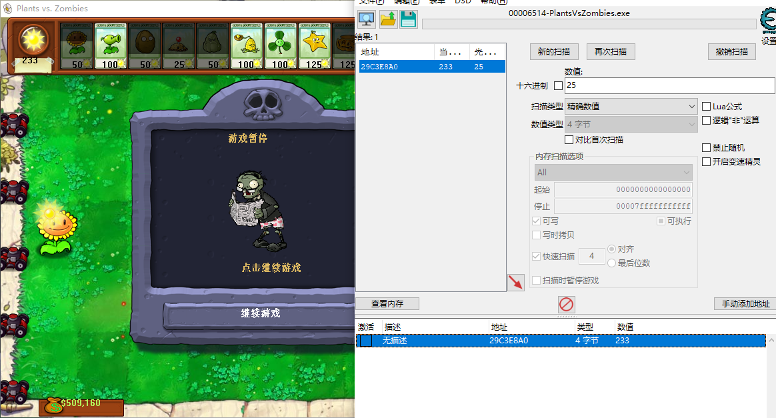This screenshot has height=418, width=776.
Task: Click the red no-symbol clear list icon
Action: tap(566, 304)
